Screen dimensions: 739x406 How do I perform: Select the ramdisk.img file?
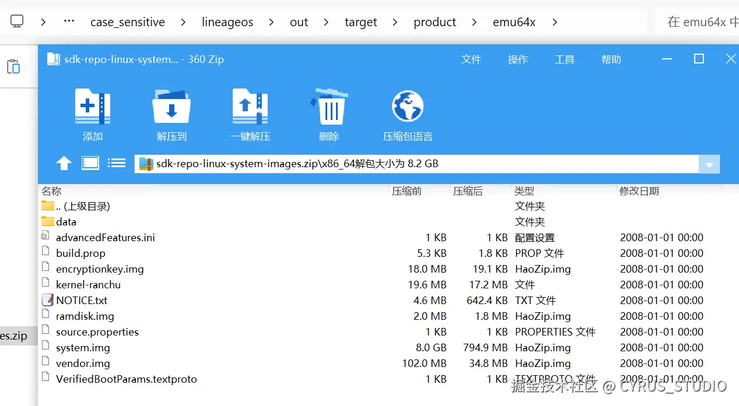tap(85, 316)
